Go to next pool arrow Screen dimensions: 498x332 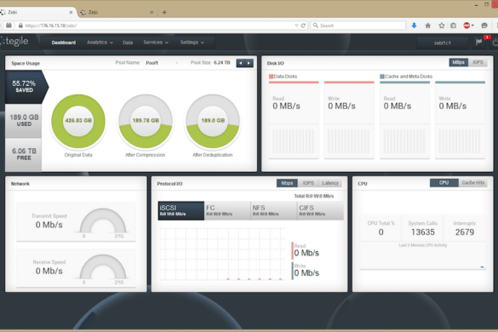(x=249, y=63)
